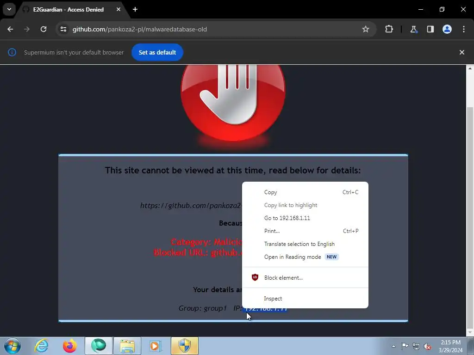The height and width of the screenshot is (355, 474).
Task: Open Firefox from the taskbar
Action: 70,346
